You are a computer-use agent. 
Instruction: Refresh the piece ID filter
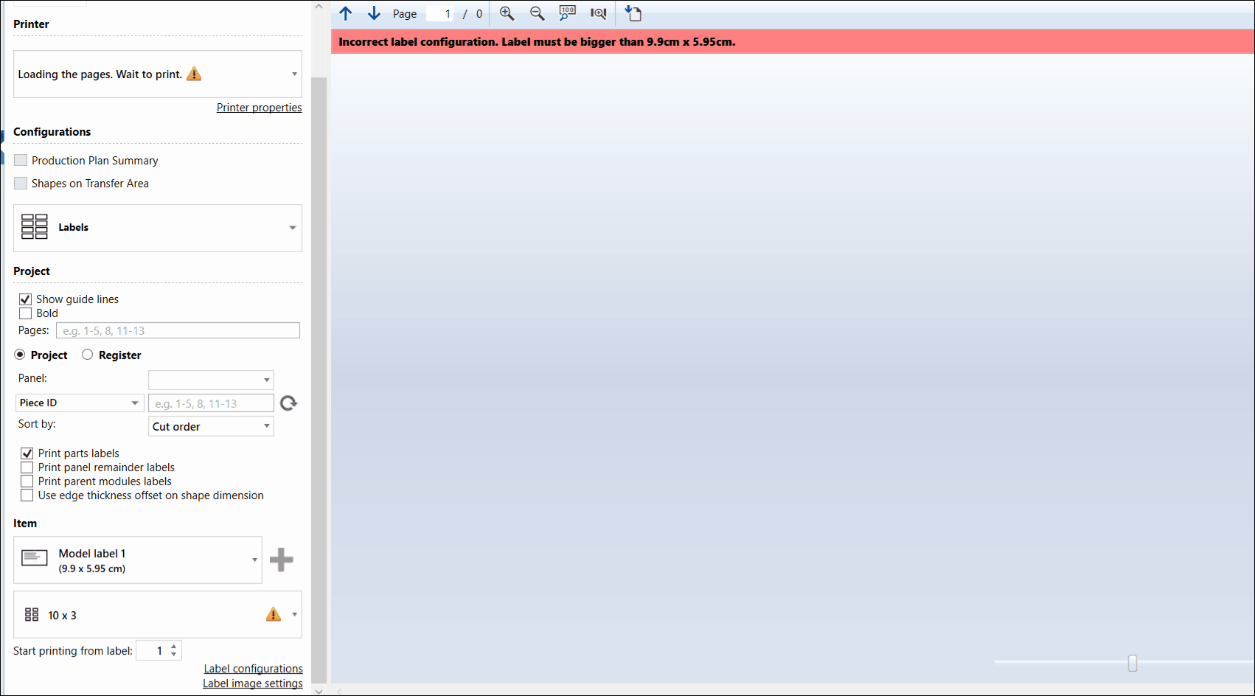point(288,403)
